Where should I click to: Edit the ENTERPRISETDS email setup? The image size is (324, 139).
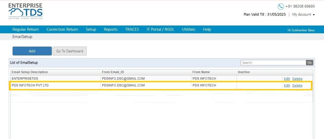click(287, 79)
